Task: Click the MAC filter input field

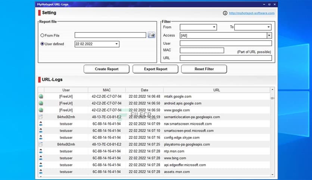Action: [x=202, y=50]
